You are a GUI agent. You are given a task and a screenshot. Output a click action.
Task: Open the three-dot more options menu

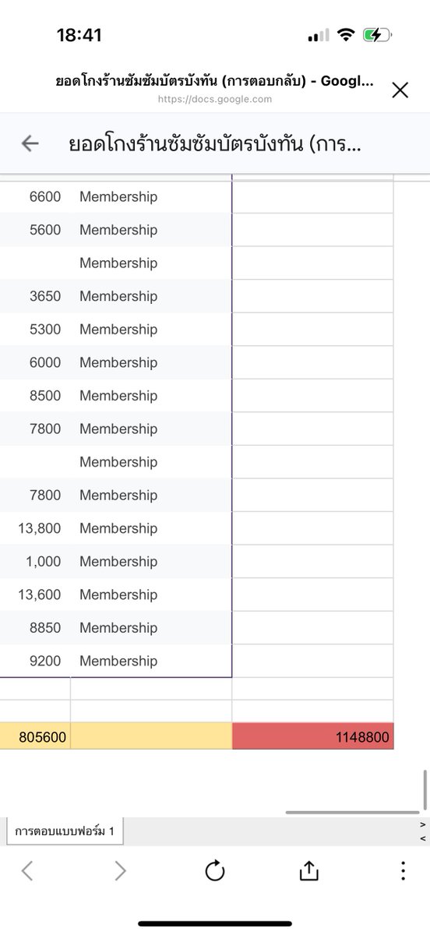click(403, 871)
